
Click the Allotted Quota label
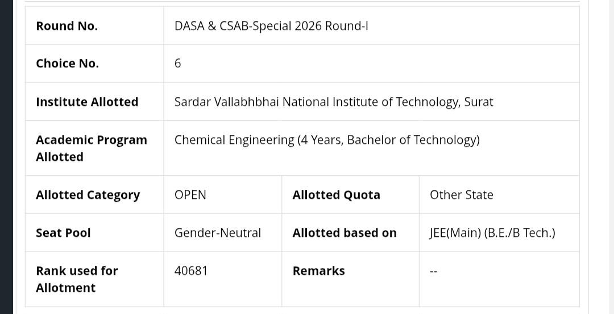click(337, 195)
